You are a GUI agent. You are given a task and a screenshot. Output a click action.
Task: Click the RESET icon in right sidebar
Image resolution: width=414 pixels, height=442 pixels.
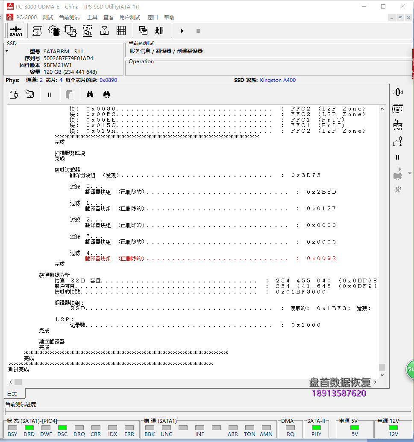(x=398, y=125)
